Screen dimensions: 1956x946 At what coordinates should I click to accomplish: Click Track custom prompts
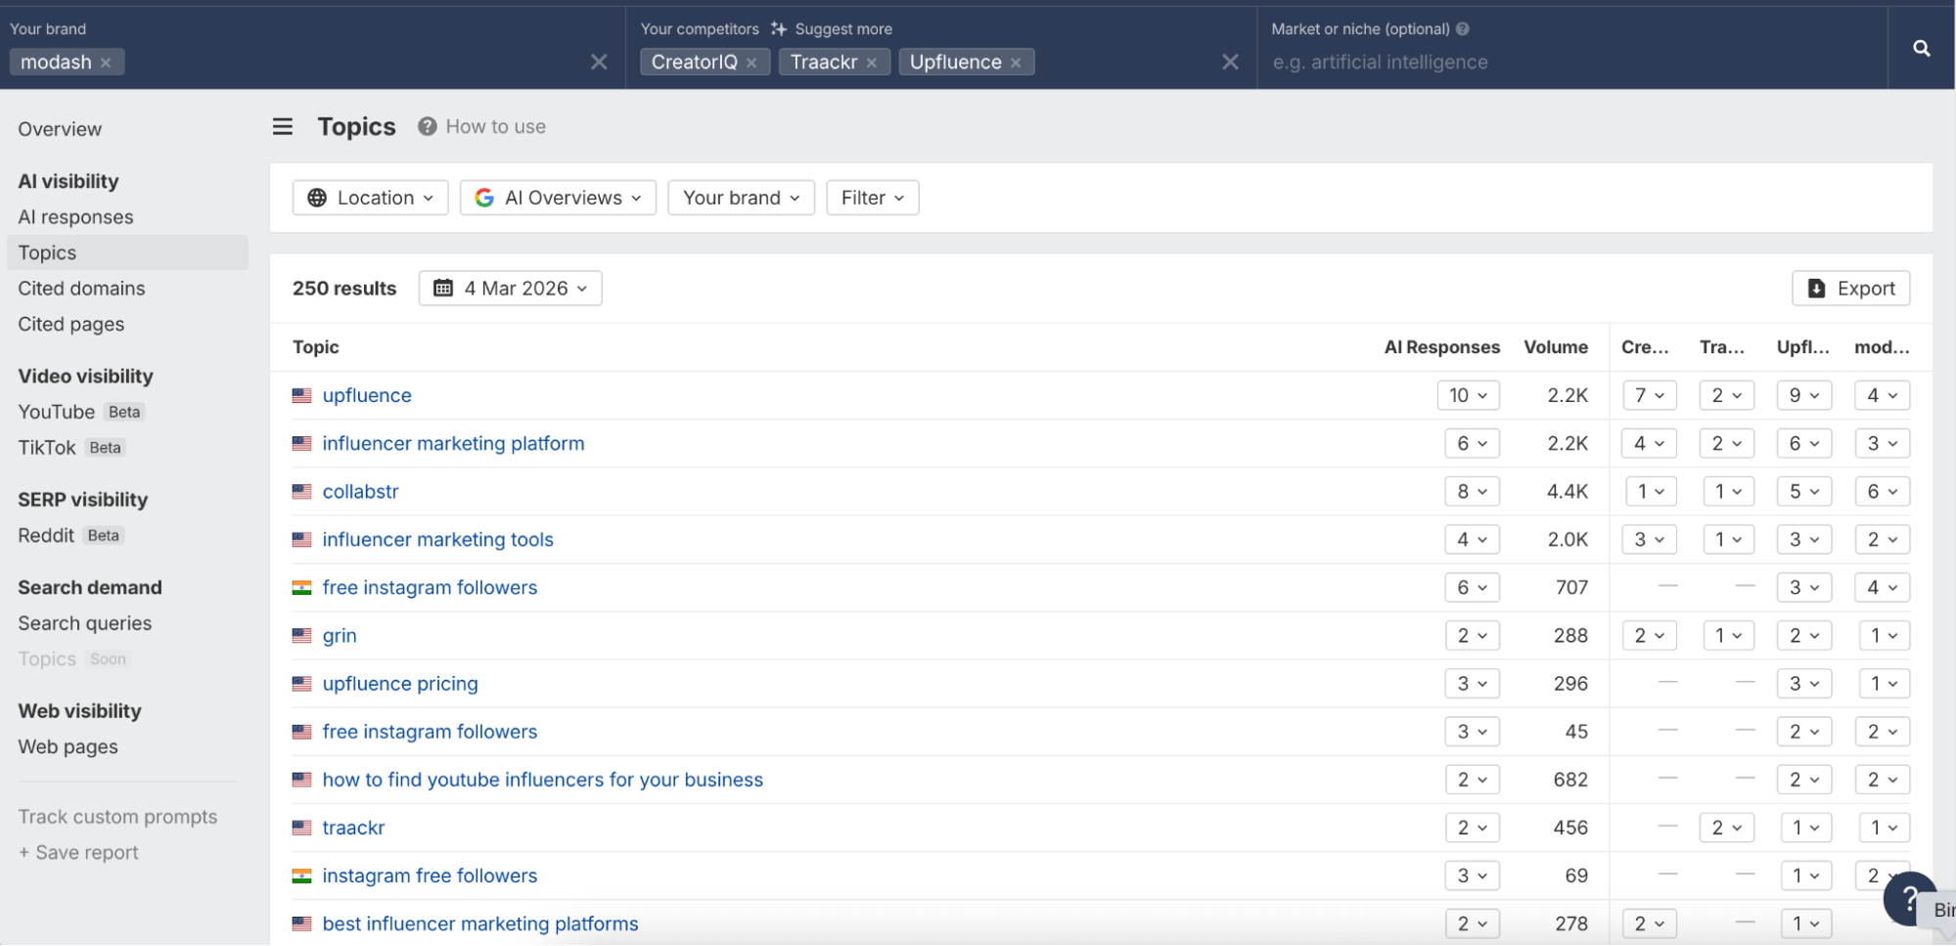point(117,817)
